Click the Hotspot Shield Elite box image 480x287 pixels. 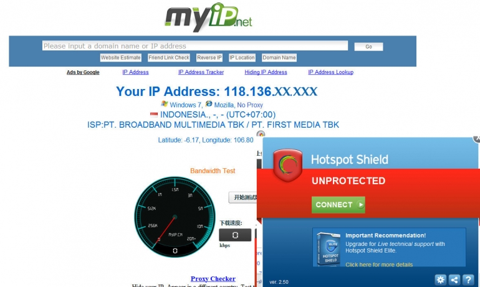point(329,249)
